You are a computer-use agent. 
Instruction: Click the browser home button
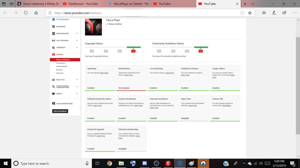(x=36, y=13)
